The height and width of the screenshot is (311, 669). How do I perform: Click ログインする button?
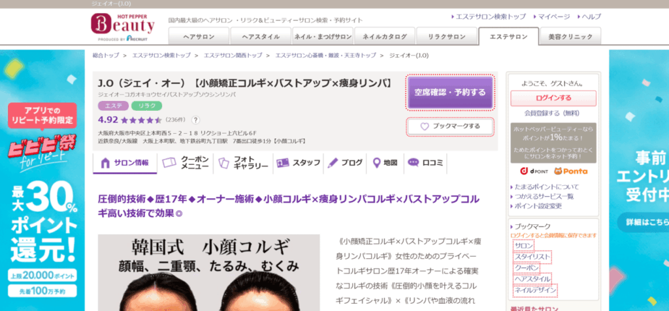click(553, 98)
